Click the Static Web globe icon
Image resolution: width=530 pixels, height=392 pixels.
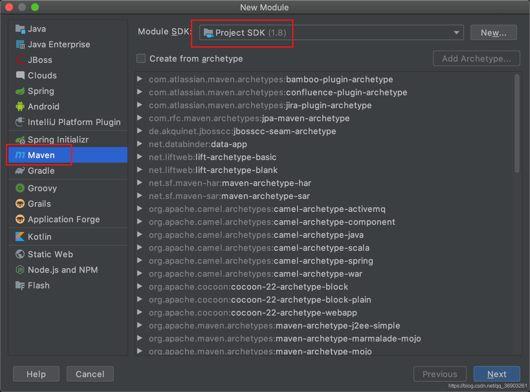coord(20,254)
